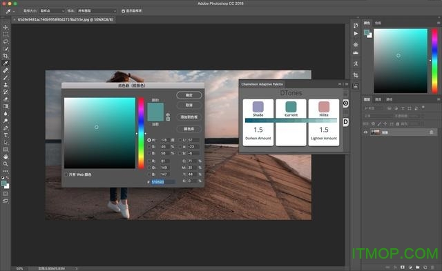Switch to the Channels tab

(x=378, y=99)
